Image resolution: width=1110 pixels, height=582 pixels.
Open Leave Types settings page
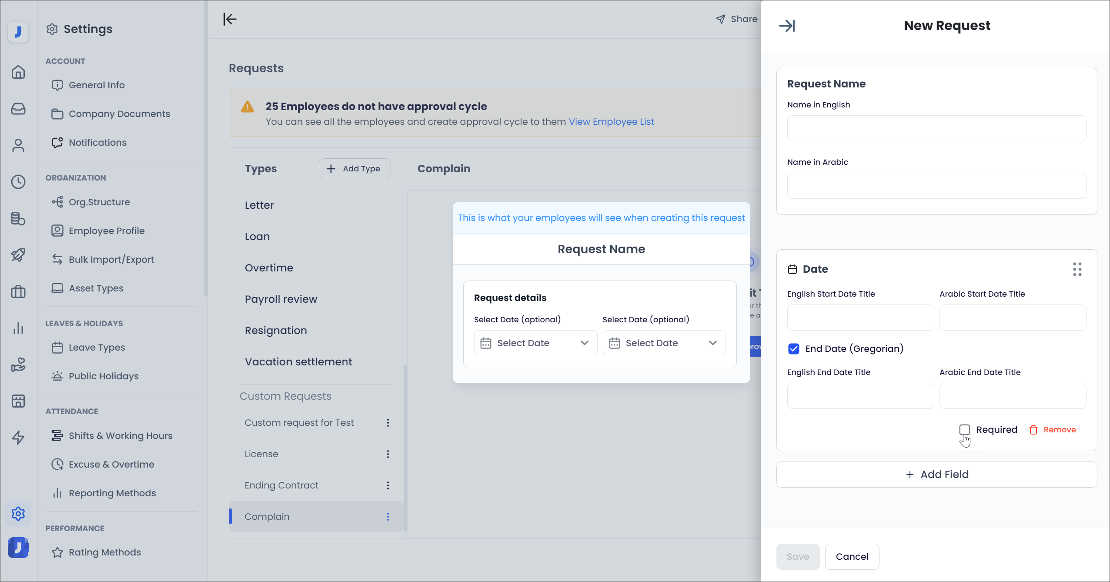[97, 348]
